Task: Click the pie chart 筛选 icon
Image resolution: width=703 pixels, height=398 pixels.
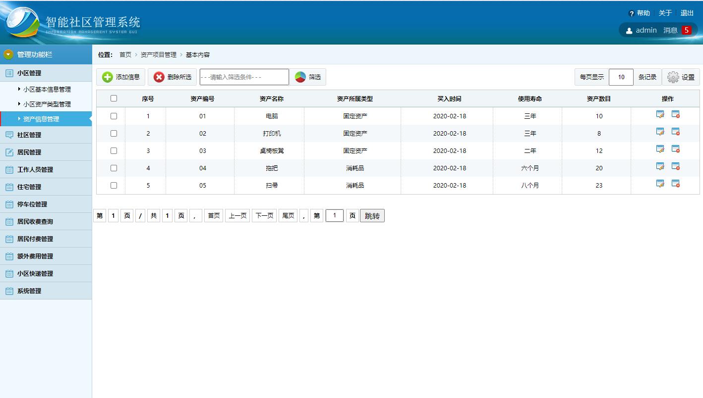Action: [x=300, y=77]
